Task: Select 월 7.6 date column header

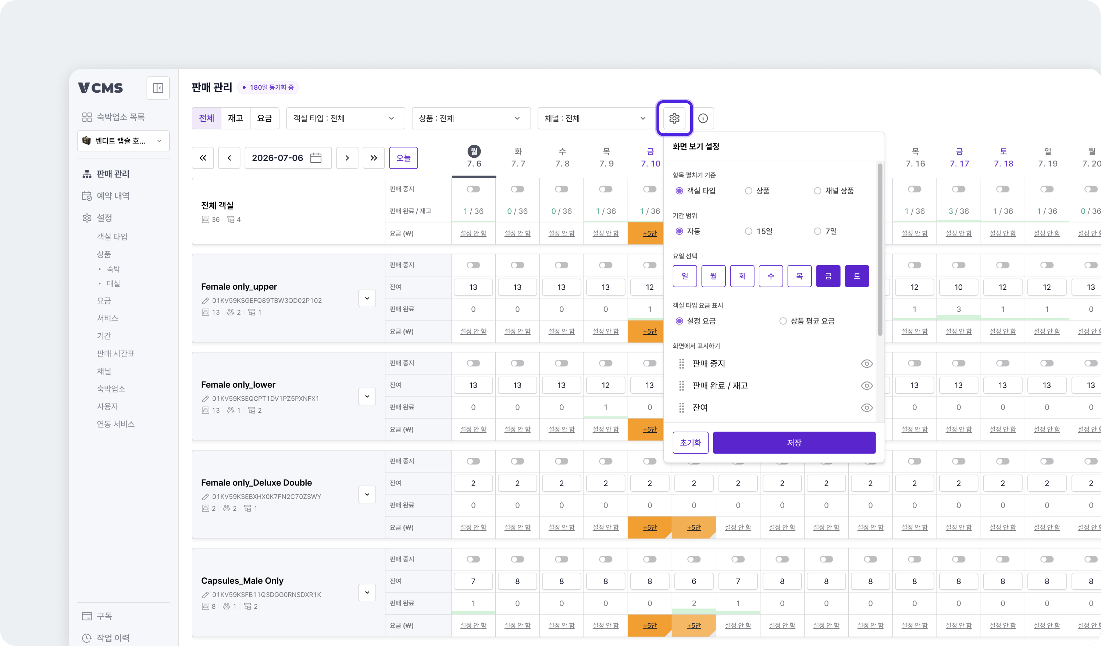Action: coord(474,157)
